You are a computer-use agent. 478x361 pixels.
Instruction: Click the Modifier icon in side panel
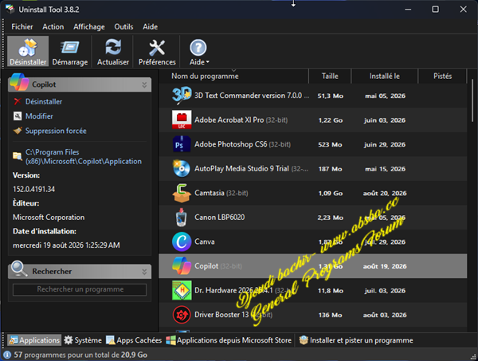click(18, 116)
